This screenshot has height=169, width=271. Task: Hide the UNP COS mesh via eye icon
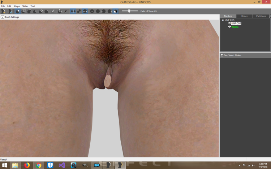[229, 23]
